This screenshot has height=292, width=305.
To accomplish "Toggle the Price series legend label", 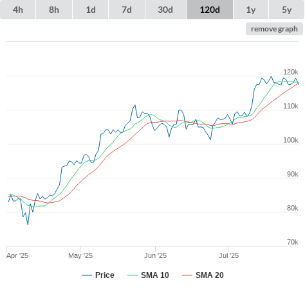I will [105, 275].
